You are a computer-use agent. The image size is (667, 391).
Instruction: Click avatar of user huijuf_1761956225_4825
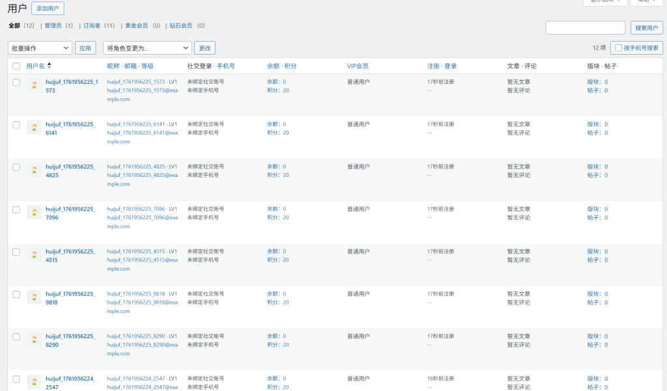coord(34,170)
